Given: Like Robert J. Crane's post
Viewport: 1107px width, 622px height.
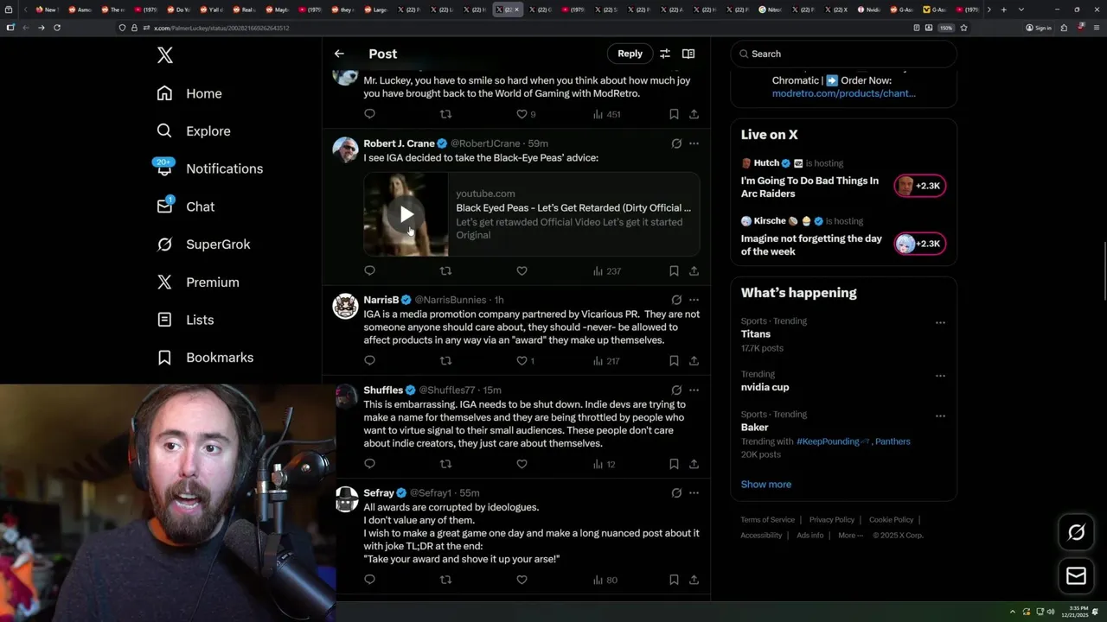Looking at the screenshot, I should (x=522, y=271).
